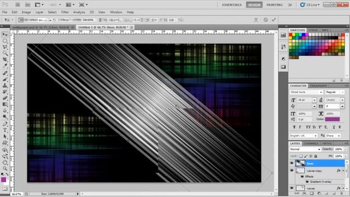Switch to warp mode icon
350x197 pixels.
pos(256,20)
